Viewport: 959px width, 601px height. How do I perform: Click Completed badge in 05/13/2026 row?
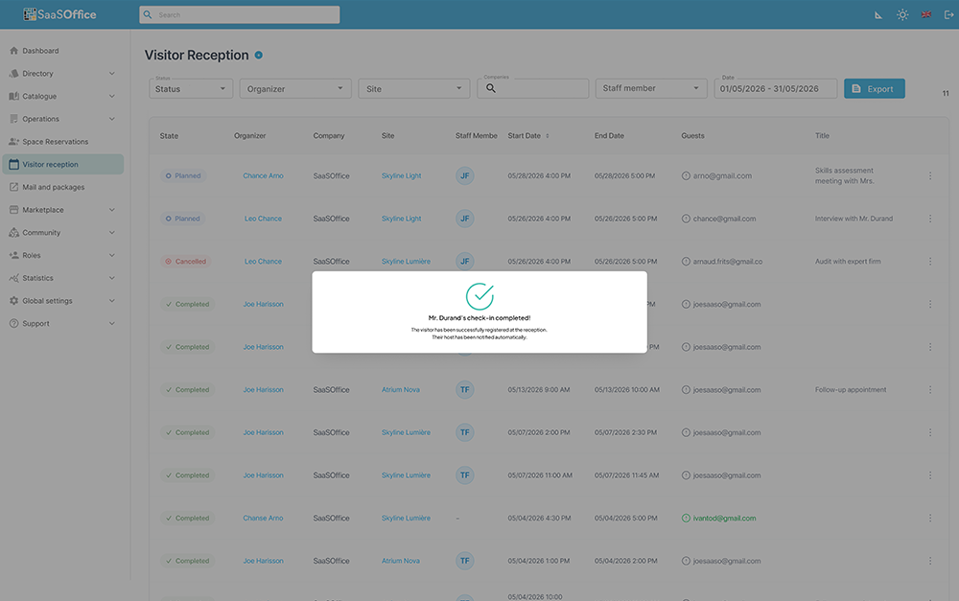pos(187,389)
